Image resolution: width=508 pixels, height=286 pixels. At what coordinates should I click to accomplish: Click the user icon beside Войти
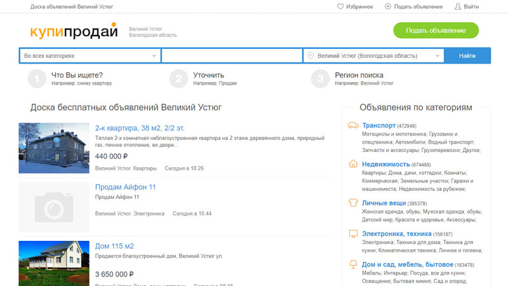(458, 6)
